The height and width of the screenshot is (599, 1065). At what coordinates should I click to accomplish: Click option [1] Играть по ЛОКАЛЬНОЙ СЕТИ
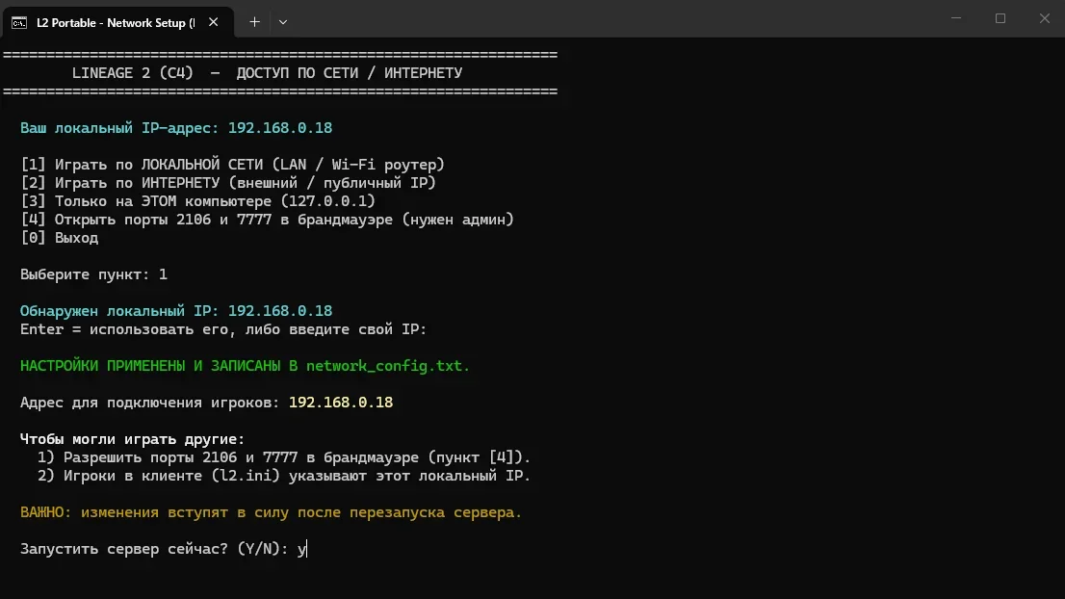tap(232, 165)
